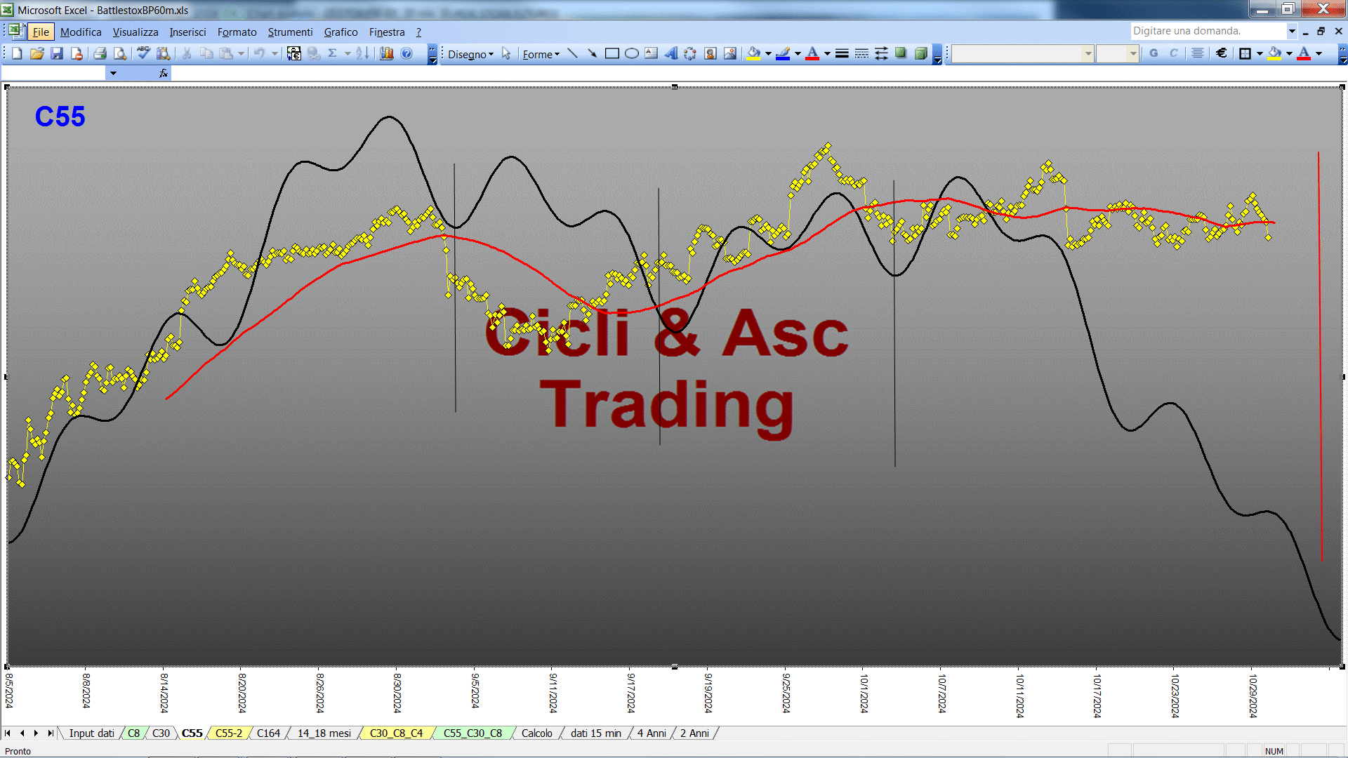Screen dimensions: 1348x758
Task: Click the Copy icon
Action: [206, 53]
